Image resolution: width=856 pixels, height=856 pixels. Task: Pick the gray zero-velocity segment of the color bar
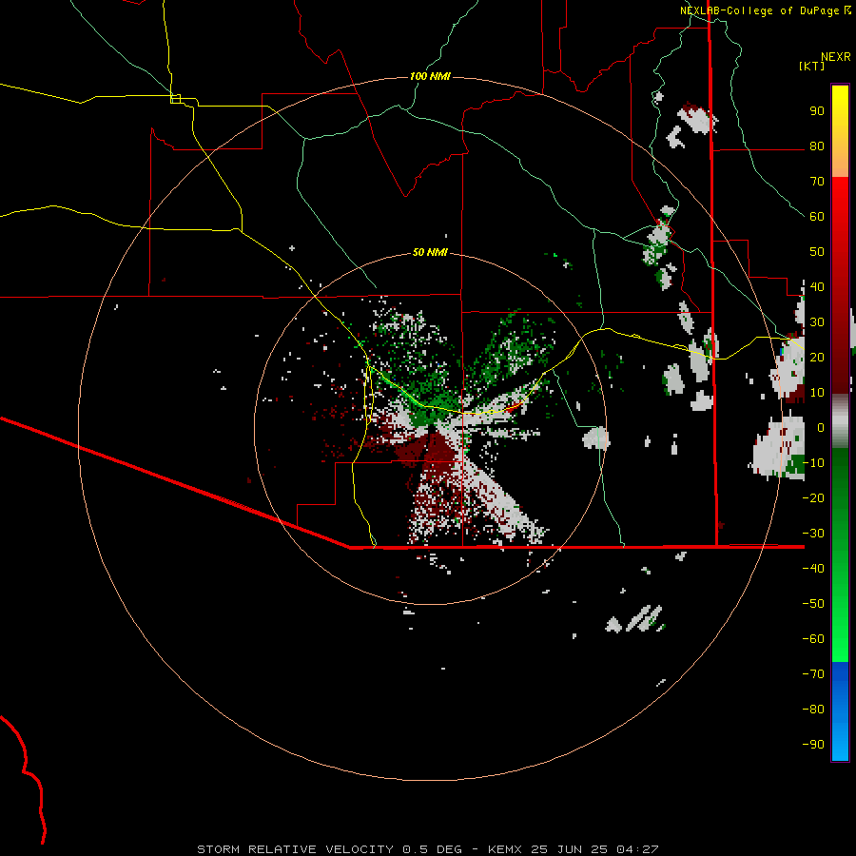(840, 420)
